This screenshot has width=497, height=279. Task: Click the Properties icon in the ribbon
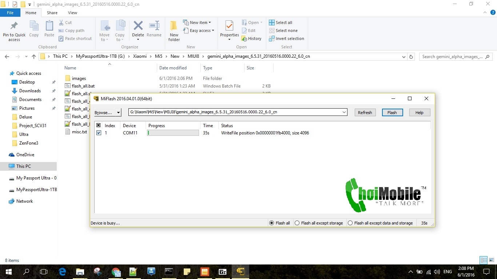[229, 26]
